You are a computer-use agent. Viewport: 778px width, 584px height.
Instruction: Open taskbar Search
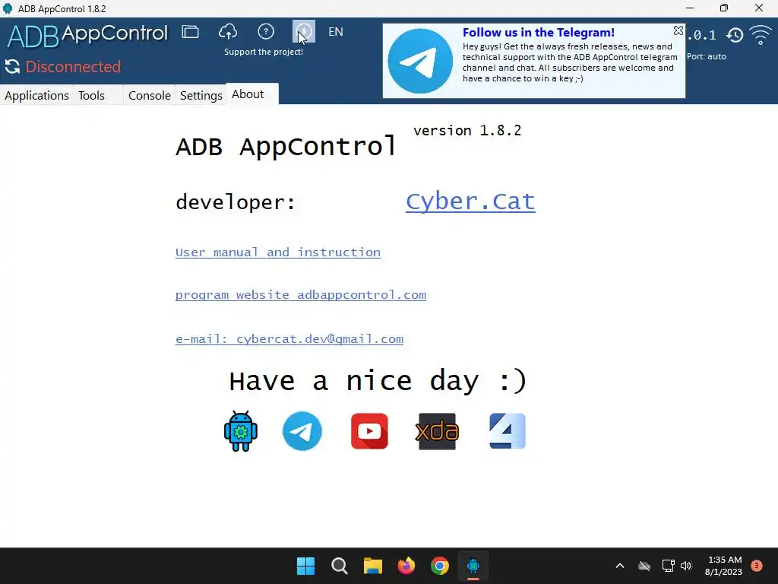coord(340,566)
